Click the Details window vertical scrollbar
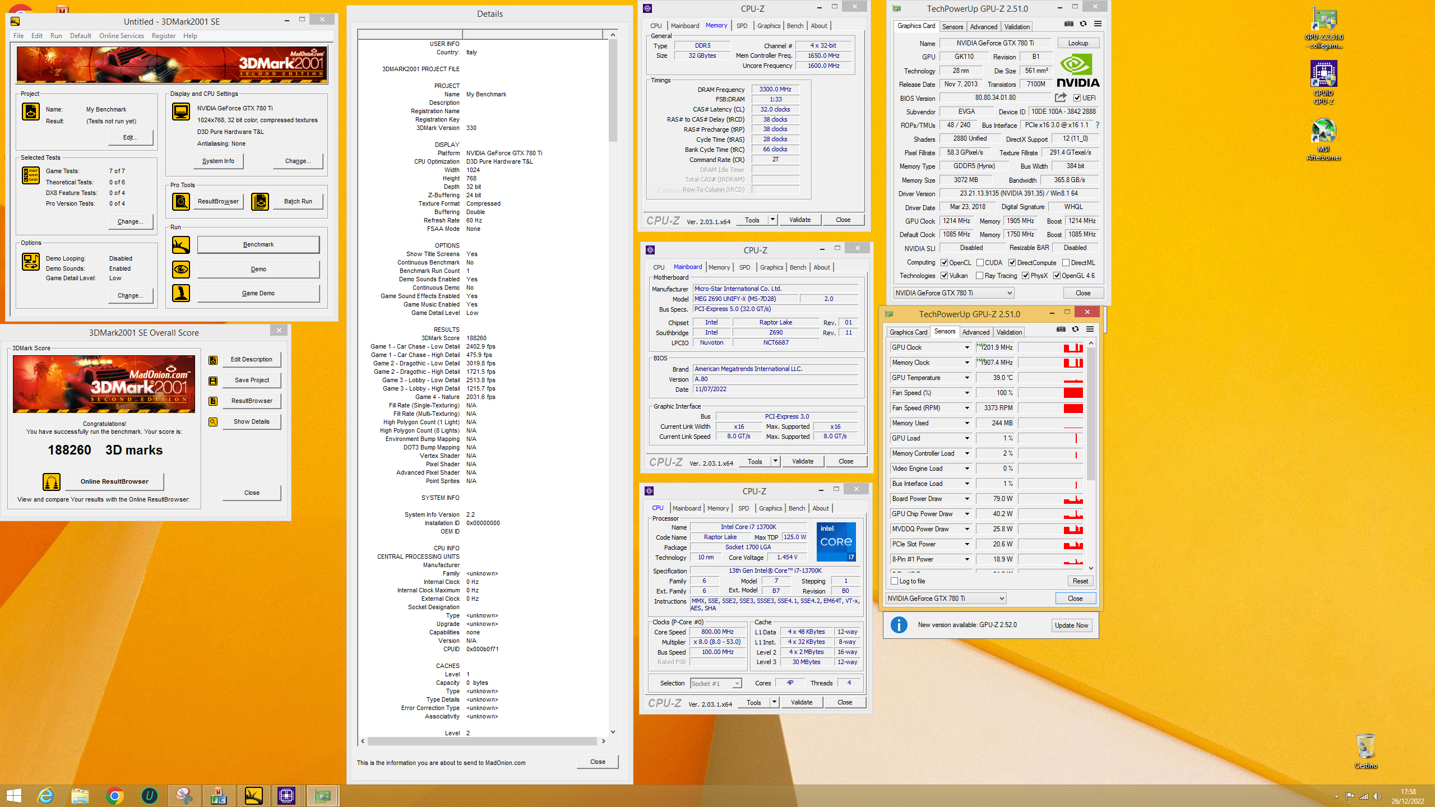Image resolution: width=1435 pixels, height=807 pixels. (x=613, y=384)
